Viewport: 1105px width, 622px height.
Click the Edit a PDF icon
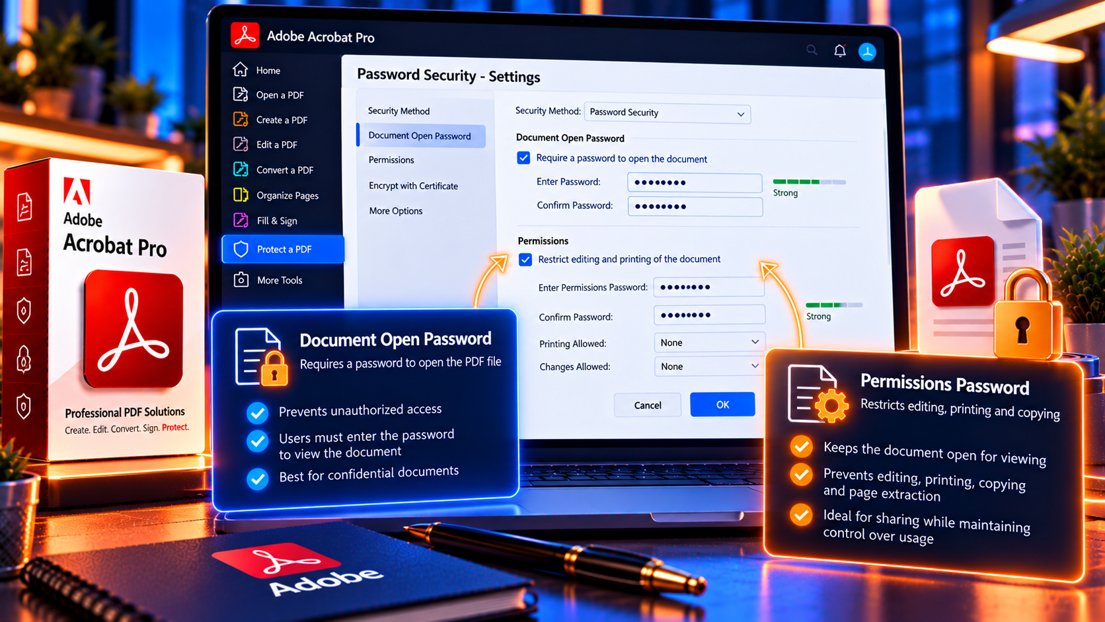[x=241, y=144]
